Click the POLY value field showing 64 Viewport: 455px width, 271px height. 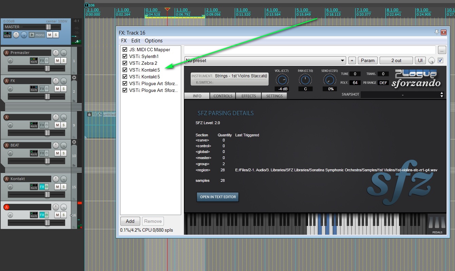coord(355,83)
